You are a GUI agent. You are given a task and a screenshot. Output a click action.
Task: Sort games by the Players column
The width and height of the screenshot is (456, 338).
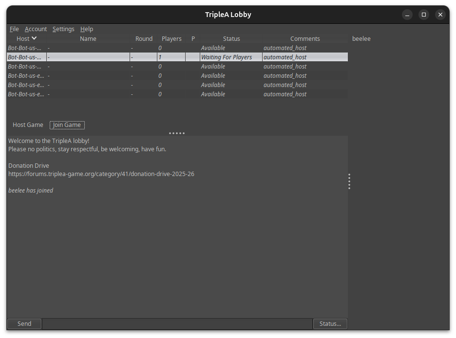pyautogui.click(x=171, y=38)
